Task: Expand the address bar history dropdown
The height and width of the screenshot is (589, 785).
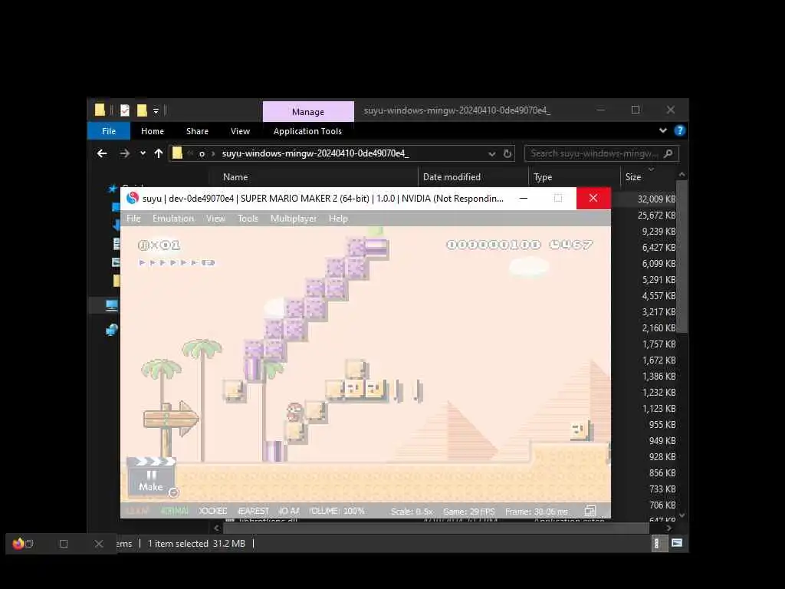Action: coord(491,153)
